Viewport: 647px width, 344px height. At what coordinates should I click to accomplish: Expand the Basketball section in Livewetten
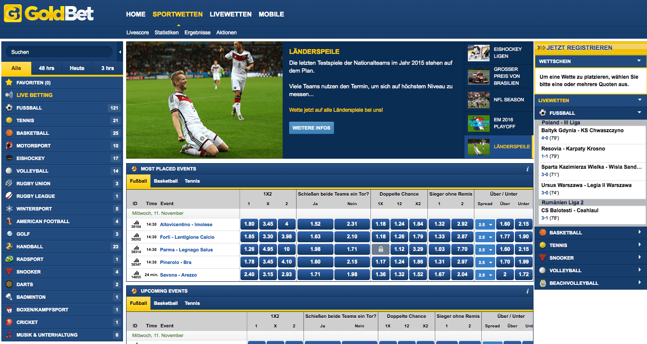639,232
